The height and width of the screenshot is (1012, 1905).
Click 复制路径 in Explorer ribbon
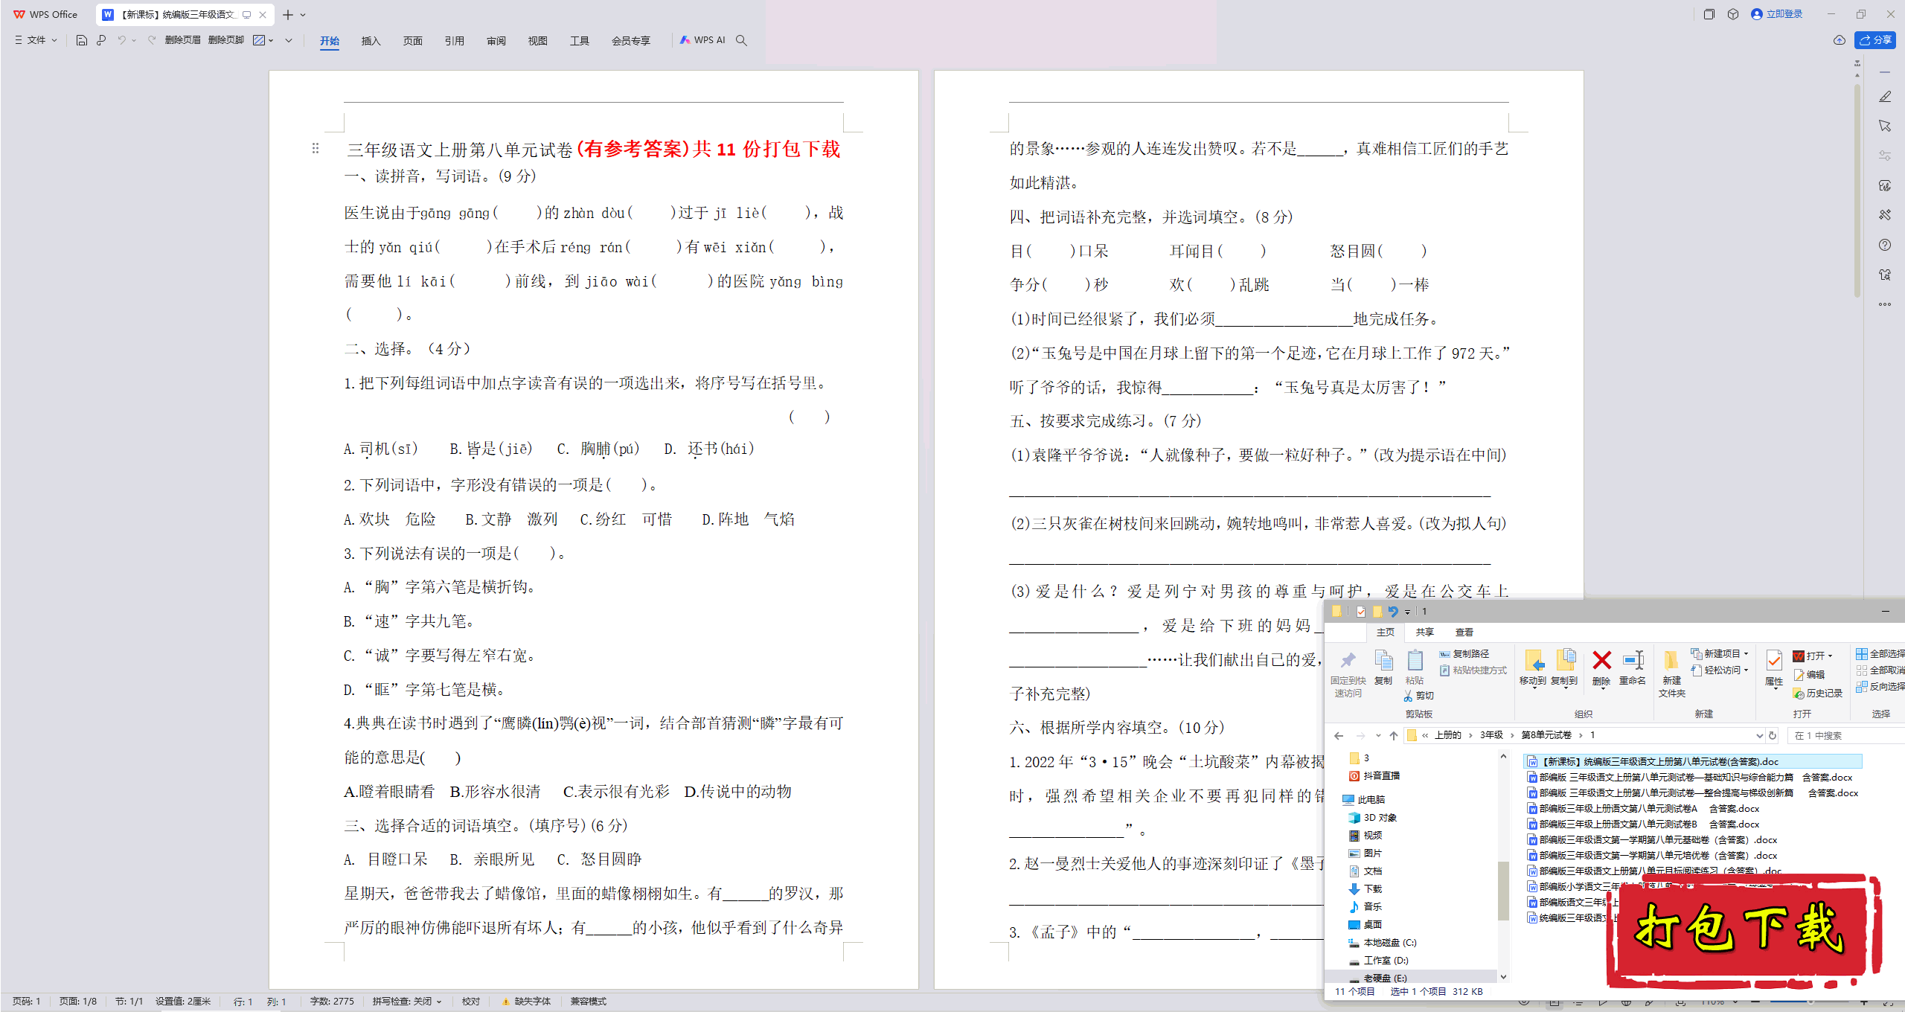(x=1464, y=654)
